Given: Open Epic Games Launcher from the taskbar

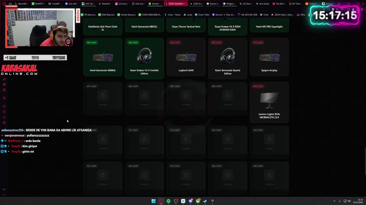Looking at the screenshot, I should point(212,201).
